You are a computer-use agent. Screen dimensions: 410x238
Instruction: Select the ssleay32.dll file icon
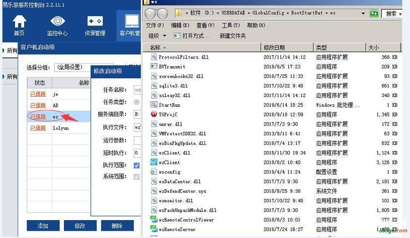(154, 95)
